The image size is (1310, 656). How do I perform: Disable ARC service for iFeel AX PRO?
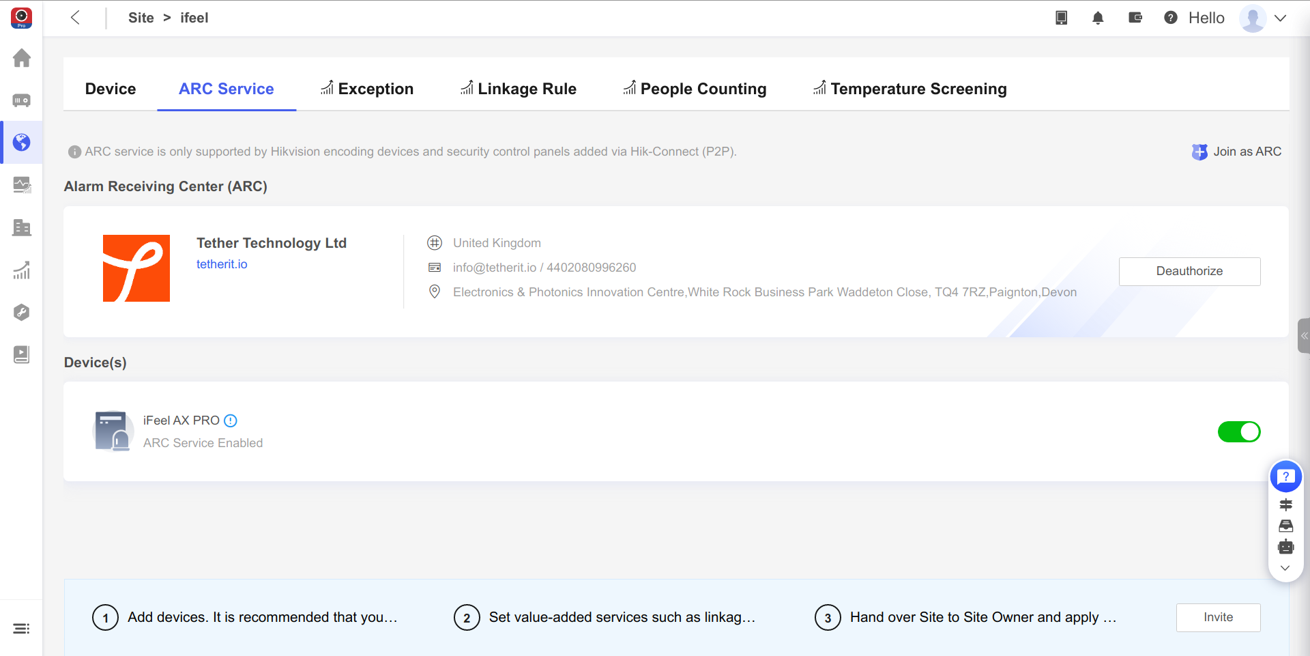[1238, 432]
